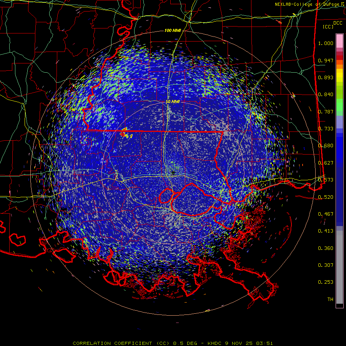Select the 0.680 legend value
This screenshot has height=346, width=346.
coord(326,146)
